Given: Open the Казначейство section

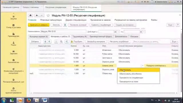Looking at the screenshot, I should (x=13, y=61).
